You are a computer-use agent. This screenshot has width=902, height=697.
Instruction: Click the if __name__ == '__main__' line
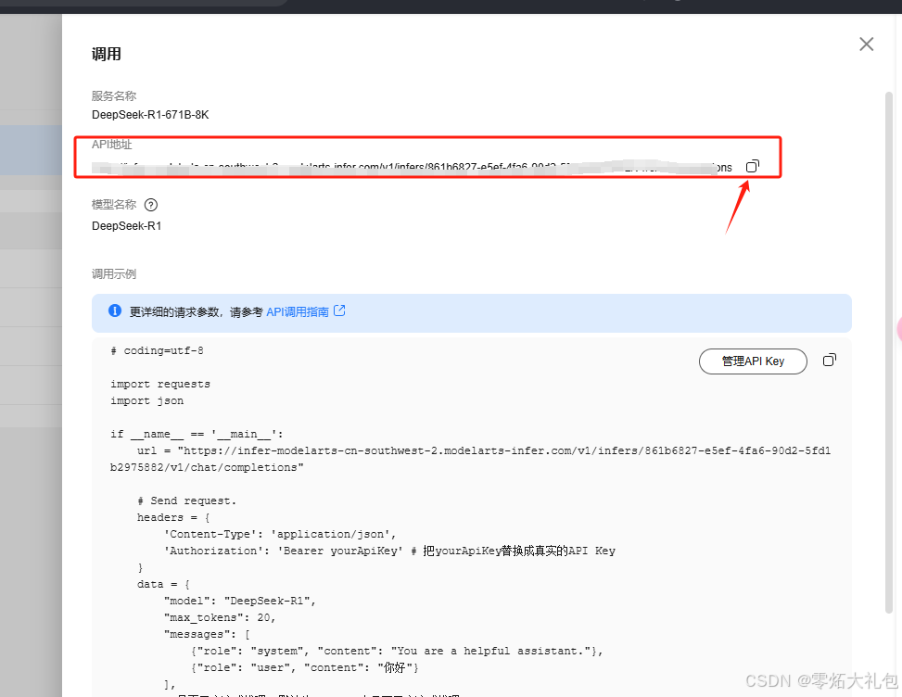tap(197, 434)
